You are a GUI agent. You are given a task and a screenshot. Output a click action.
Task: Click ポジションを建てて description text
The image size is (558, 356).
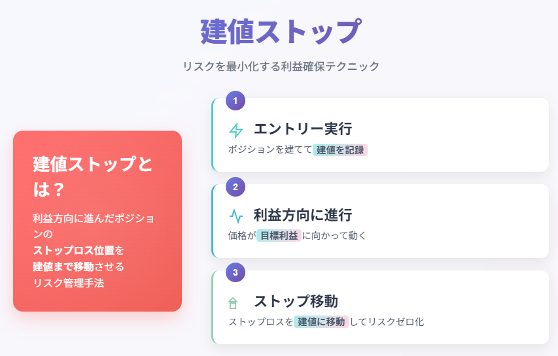coord(270,150)
